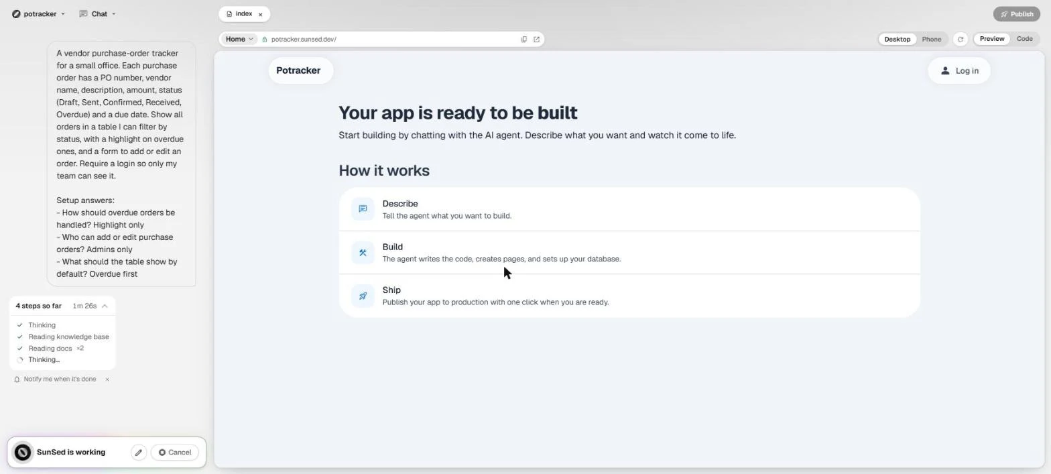Click the user icon beside Log in
The image size is (1051, 474).
coord(945,70)
